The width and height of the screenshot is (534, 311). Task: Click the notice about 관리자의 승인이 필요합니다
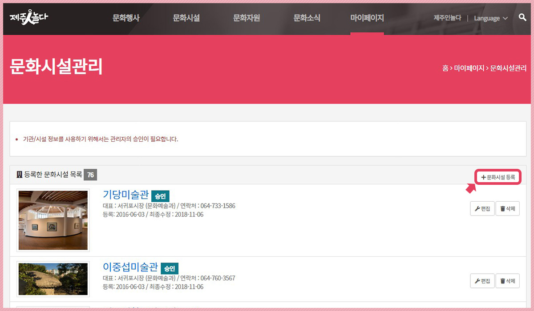click(100, 139)
